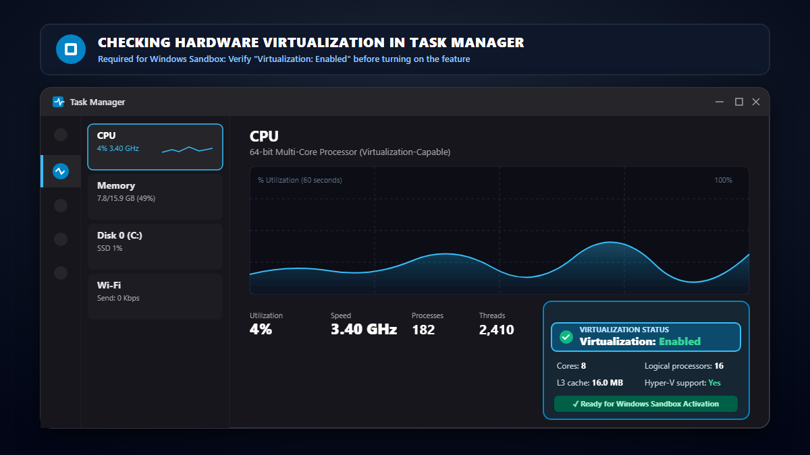Click the CPU mini sparkline graph
This screenshot has height=455, width=810.
(188, 149)
